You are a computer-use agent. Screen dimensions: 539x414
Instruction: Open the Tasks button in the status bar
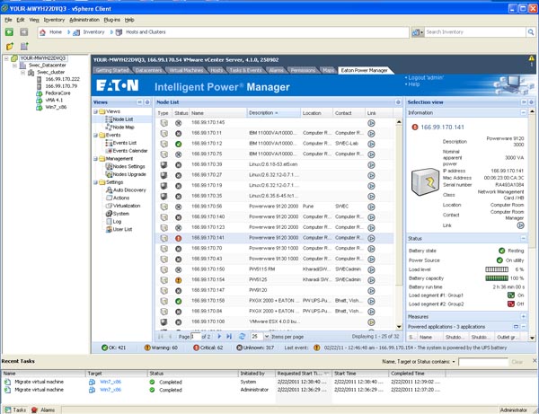tap(15, 410)
